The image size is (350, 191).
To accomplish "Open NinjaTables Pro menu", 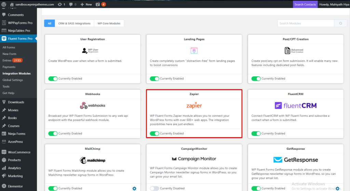I will (18, 30).
